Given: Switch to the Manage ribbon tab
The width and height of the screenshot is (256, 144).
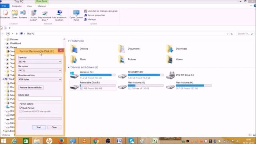Looking at the screenshot, I should point(42,6).
